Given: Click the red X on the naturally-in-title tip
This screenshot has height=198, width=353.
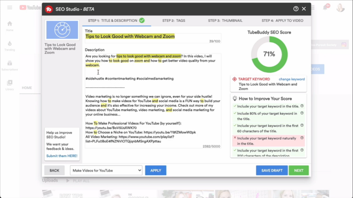Looking at the screenshot, I should (235, 137).
